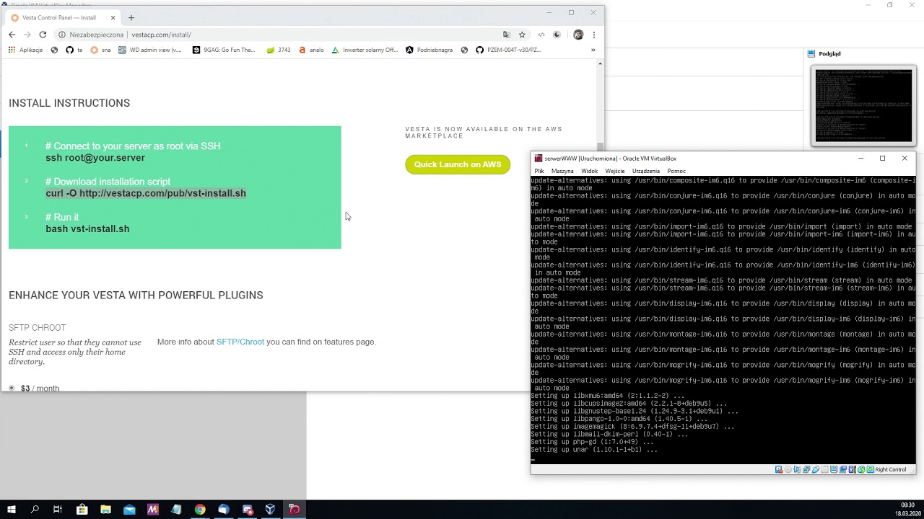The width and height of the screenshot is (924, 519).
Task: Click VirtualBox USB status icon
Action: pyautogui.click(x=815, y=469)
